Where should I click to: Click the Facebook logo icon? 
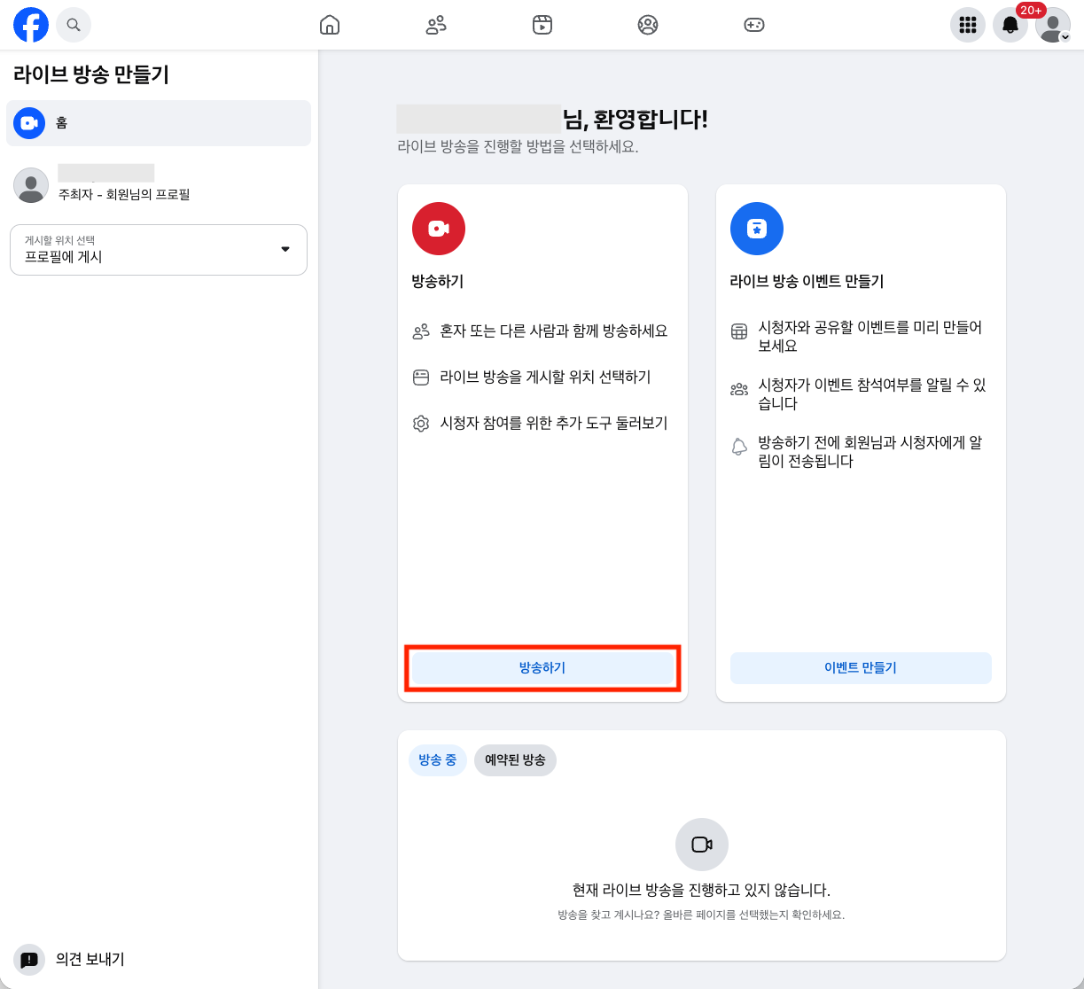tap(31, 25)
